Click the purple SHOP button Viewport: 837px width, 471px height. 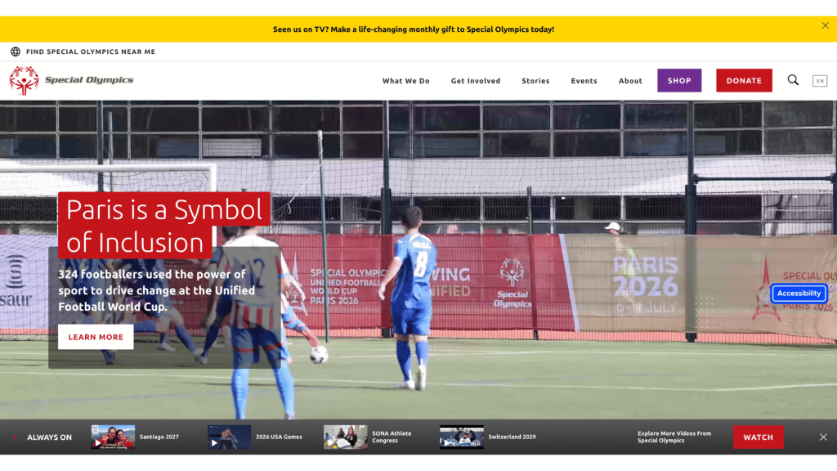coord(679,81)
